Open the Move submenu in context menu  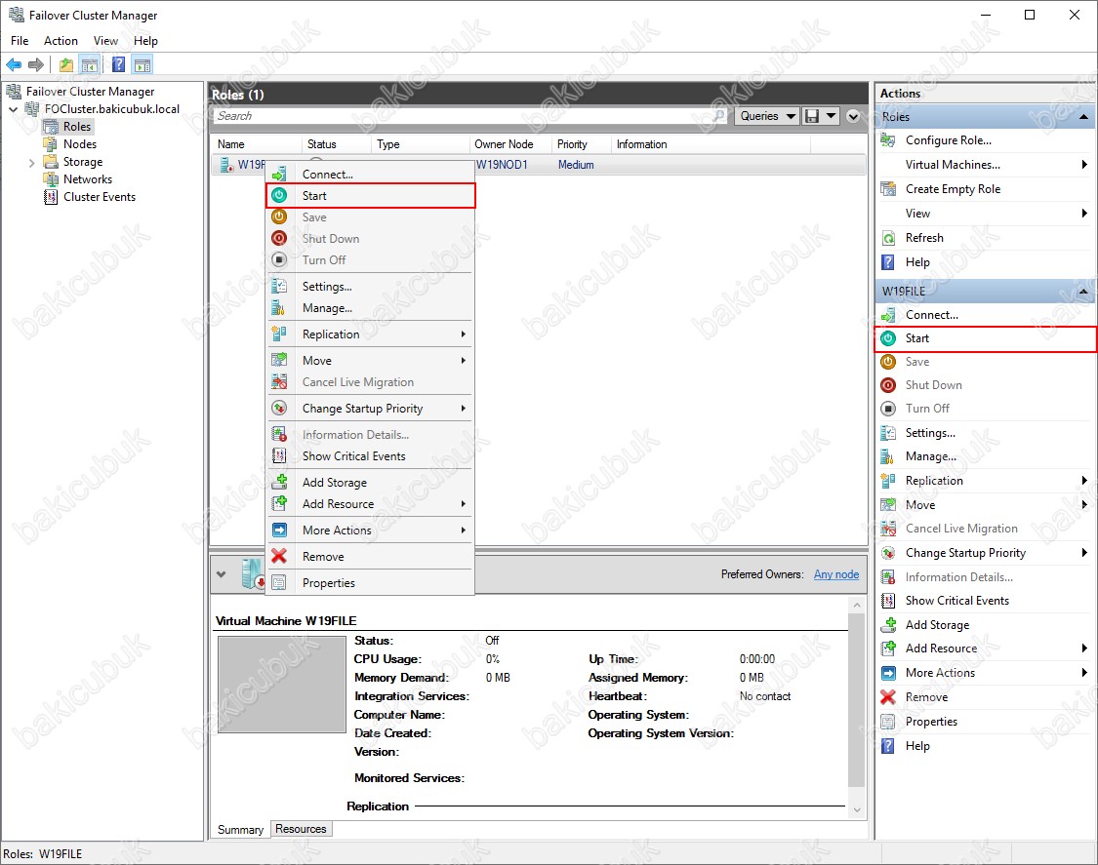tap(371, 361)
